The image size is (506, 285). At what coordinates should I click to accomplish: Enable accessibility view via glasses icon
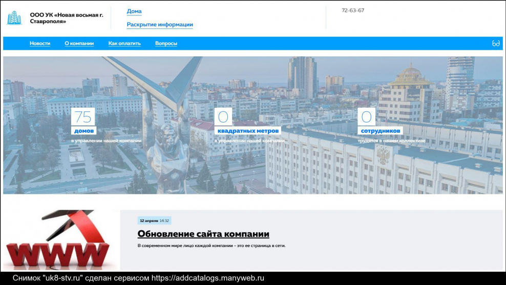495,44
